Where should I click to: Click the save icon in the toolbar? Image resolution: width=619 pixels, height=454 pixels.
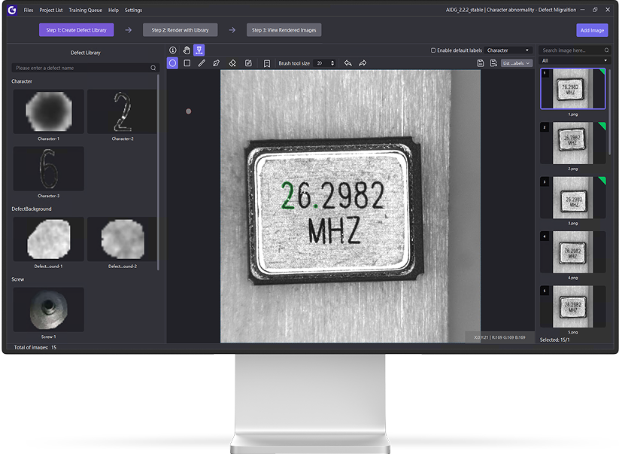pyautogui.click(x=480, y=63)
